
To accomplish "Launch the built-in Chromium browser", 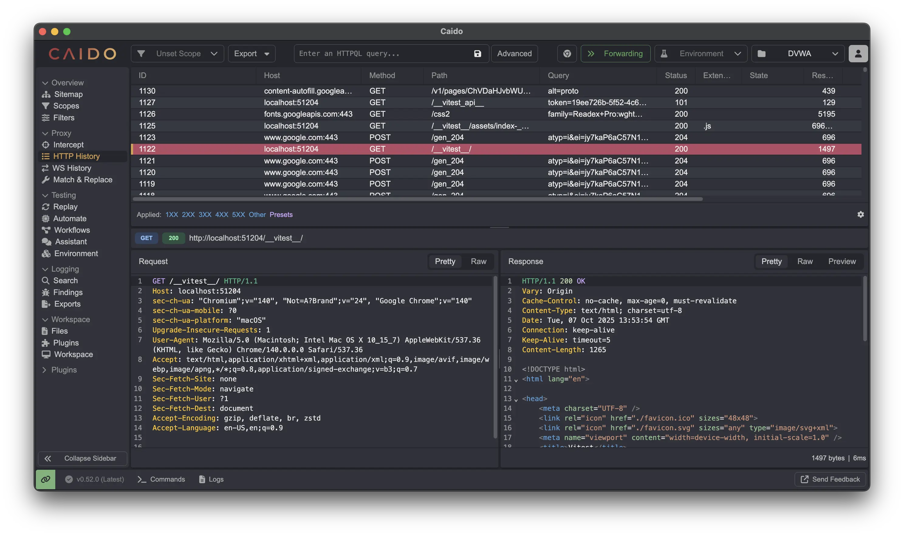I will (567, 53).
